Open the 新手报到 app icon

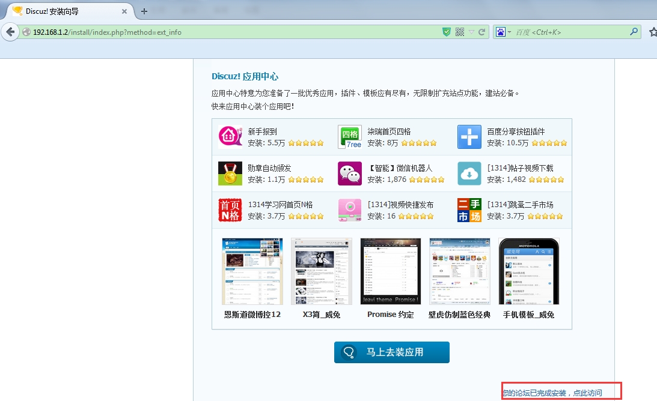coord(230,137)
